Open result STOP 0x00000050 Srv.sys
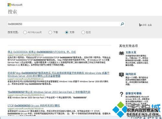Screen dimensions: 162x119 coord(34,105)
